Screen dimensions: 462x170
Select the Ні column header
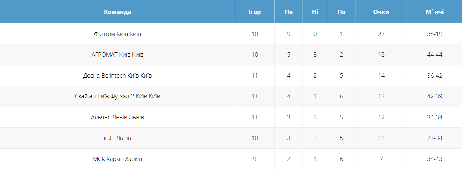click(315, 12)
